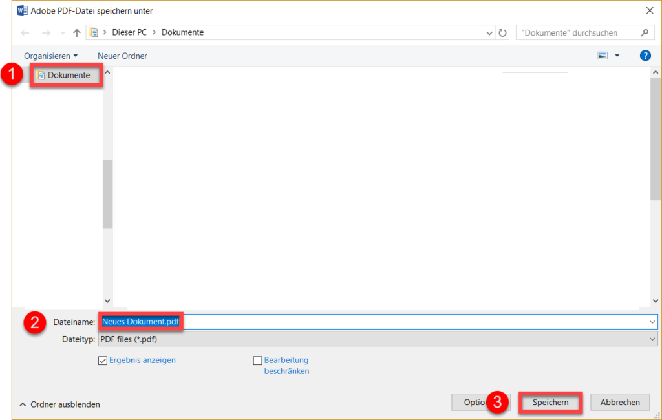
Task: Refresh the current folder view
Action: 503,32
